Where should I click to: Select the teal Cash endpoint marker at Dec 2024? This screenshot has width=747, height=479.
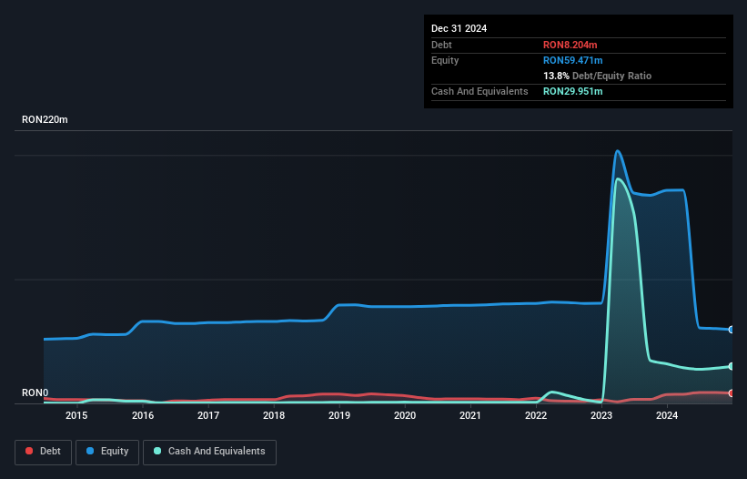(x=732, y=366)
